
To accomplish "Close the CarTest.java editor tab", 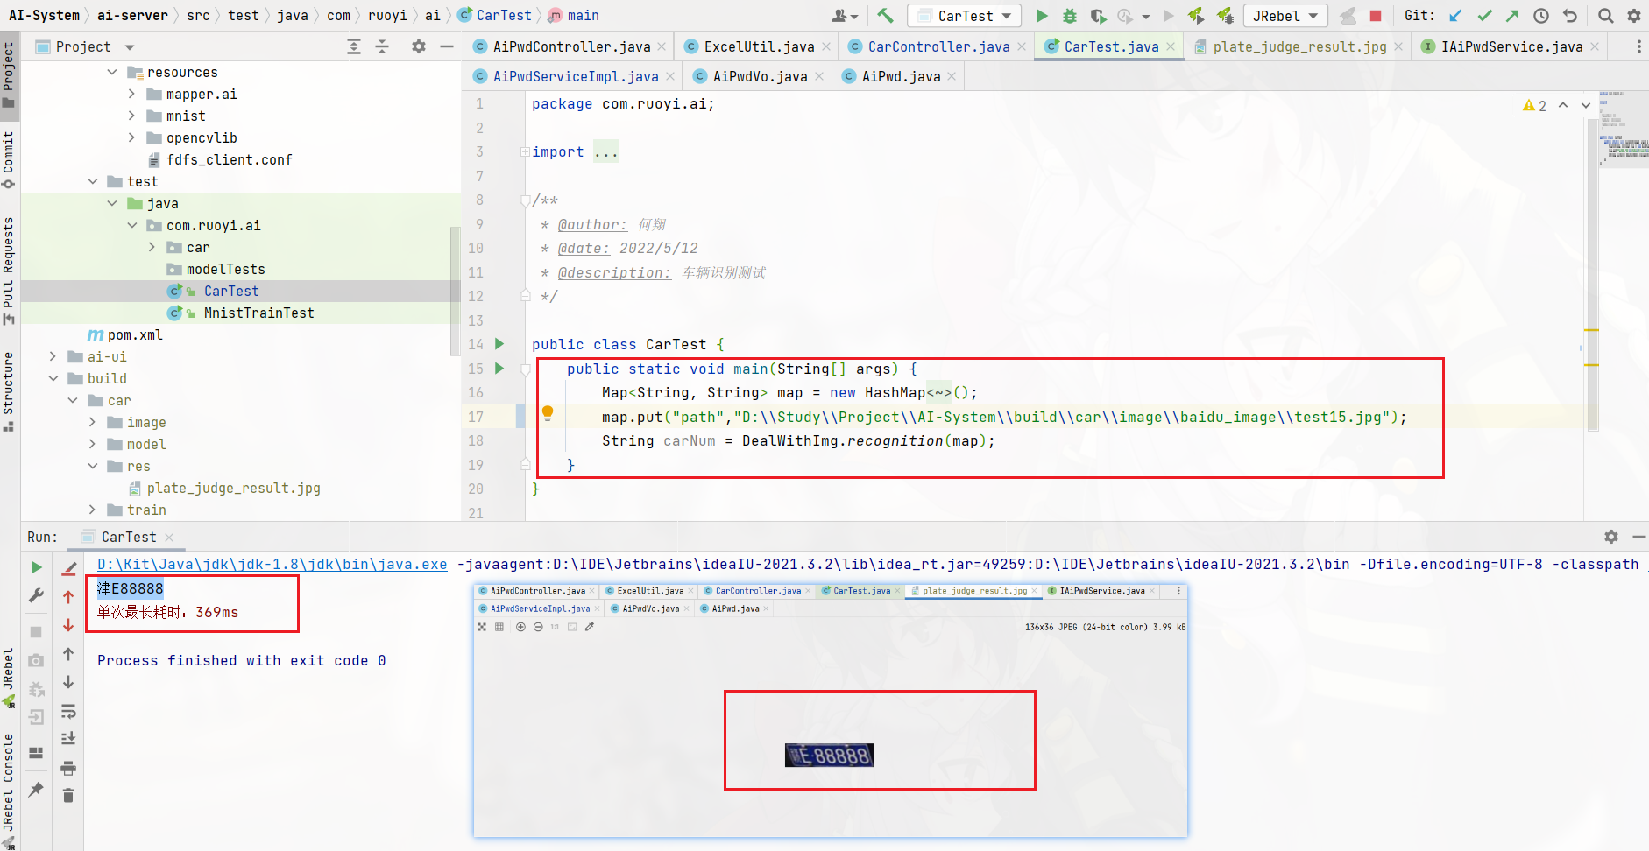I will click(1171, 46).
